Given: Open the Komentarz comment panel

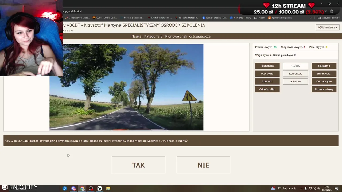Looking at the screenshot, I should click(296, 74).
